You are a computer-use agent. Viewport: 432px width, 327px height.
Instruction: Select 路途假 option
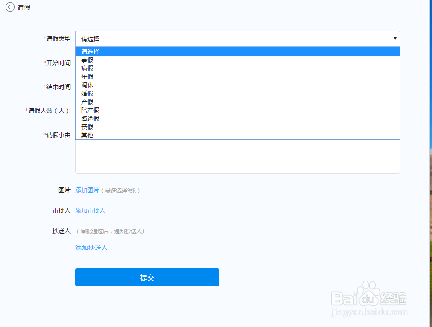(238, 118)
